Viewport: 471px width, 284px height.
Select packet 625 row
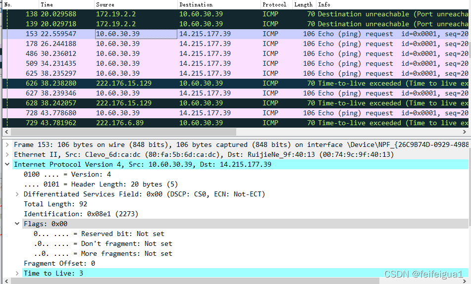pos(236,74)
